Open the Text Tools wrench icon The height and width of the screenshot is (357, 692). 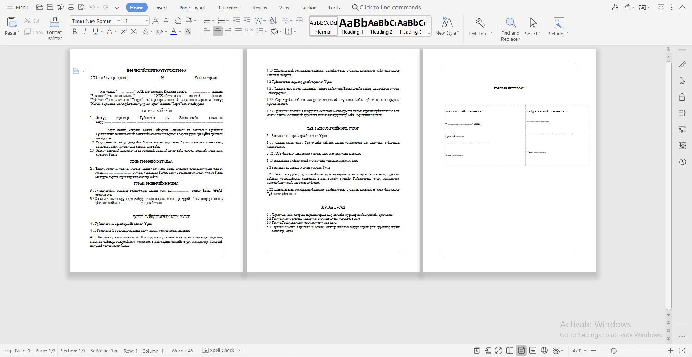480,23
